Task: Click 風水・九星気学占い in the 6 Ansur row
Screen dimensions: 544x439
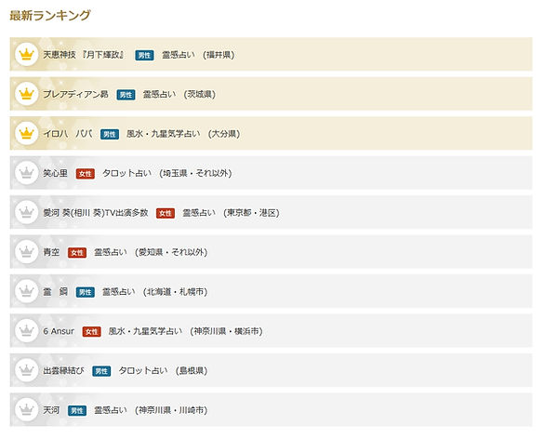Action: (145, 331)
